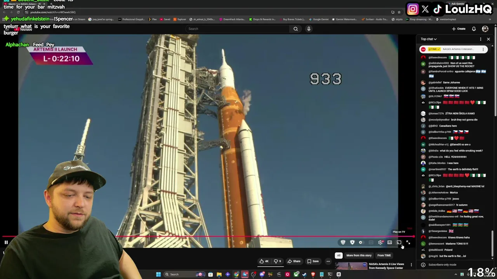The height and width of the screenshot is (279, 497).
Task: Open YouTube notifications bell
Action: point(474,29)
